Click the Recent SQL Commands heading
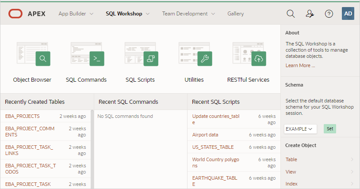 (x=128, y=102)
